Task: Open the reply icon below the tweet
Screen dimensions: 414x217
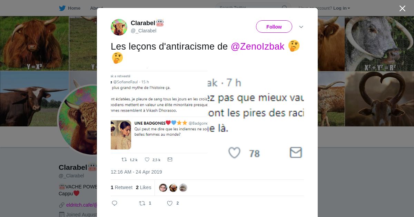Action: coord(115,203)
